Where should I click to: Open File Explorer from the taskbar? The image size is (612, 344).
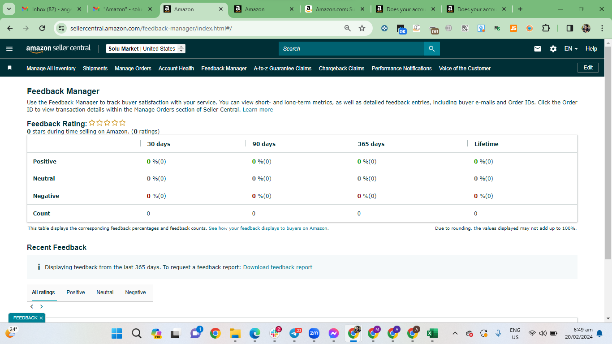coord(235,333)
